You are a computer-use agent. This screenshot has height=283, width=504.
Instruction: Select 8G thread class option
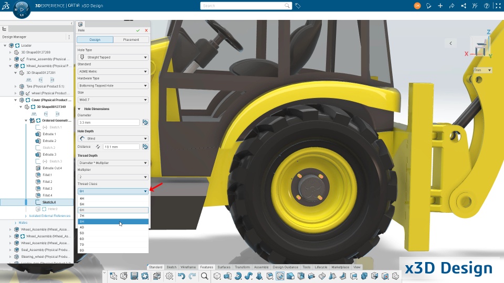coord(113,251)
